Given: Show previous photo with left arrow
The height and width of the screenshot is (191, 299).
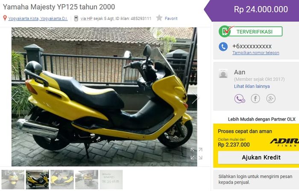Looking at the screenshot, I should tap(15, 98).
